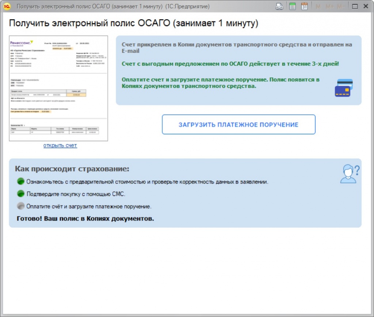374x317 pixels.
Task: Click the 1C application logo icon
Action: [7, 6]
